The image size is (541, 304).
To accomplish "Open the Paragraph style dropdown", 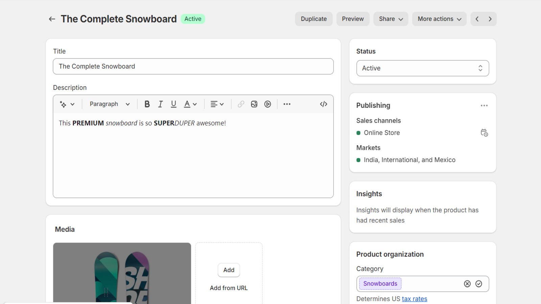I will [x=110, y=104].
